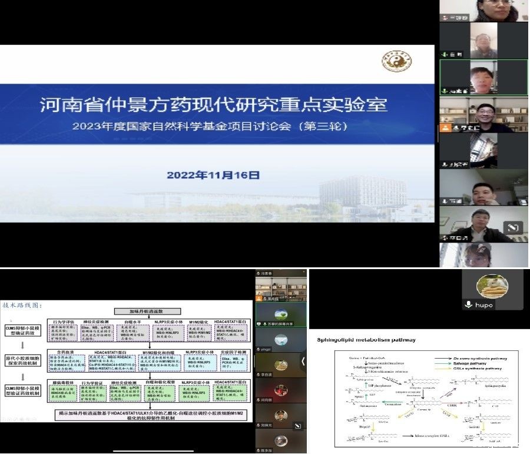
Task: Select hupo's pancake avatar picture
Action: [493, 287]
